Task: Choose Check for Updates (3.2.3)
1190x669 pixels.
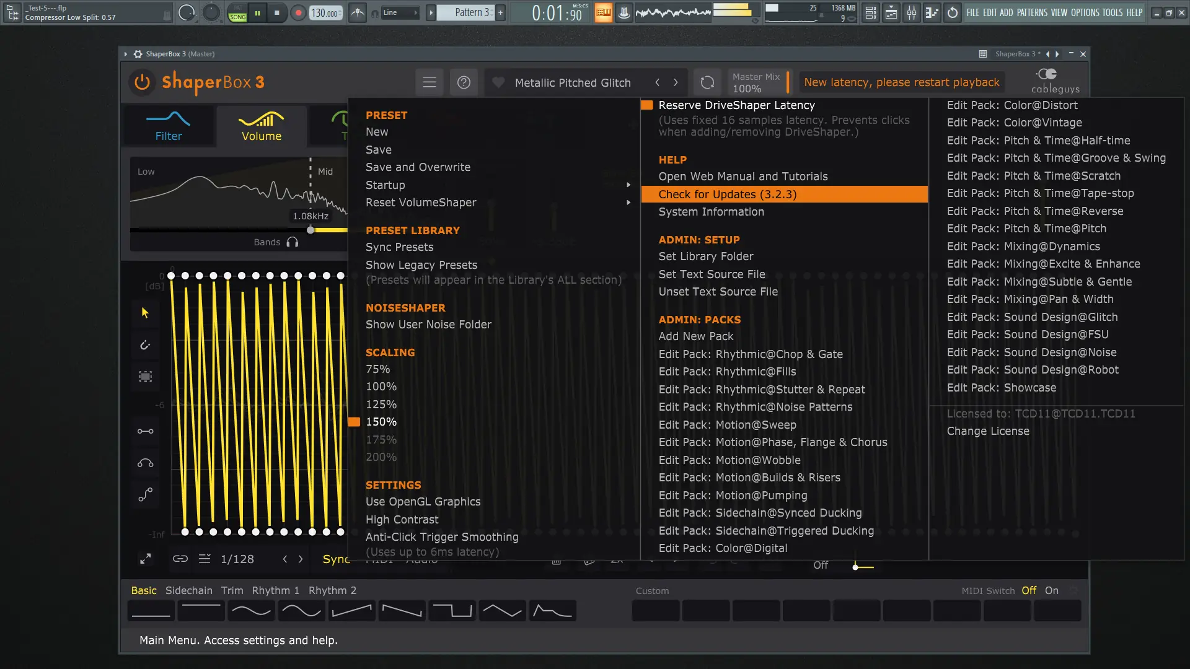Action: point(727,195)
